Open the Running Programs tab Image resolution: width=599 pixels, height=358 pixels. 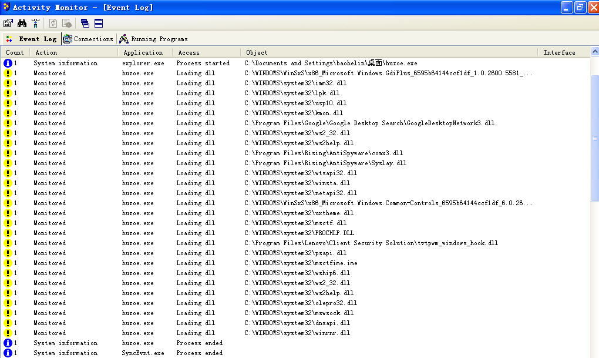[154, 39]
